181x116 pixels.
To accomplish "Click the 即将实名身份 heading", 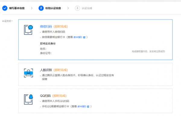I will tap(48, 44).
